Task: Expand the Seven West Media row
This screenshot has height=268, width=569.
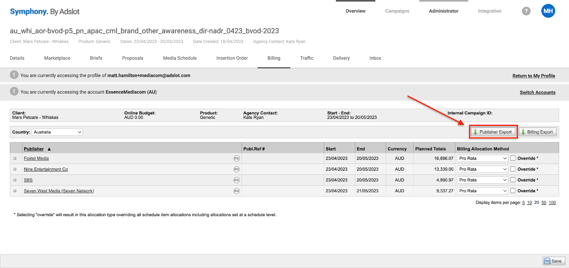Action: point(15,191)
